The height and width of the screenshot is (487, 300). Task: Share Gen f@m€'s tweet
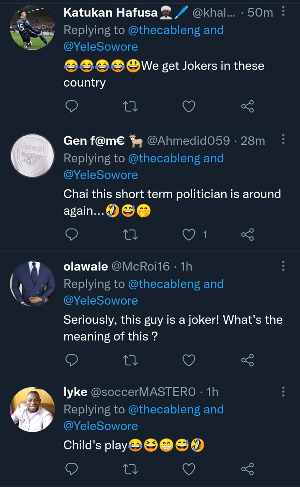click(x=247, y=235)
